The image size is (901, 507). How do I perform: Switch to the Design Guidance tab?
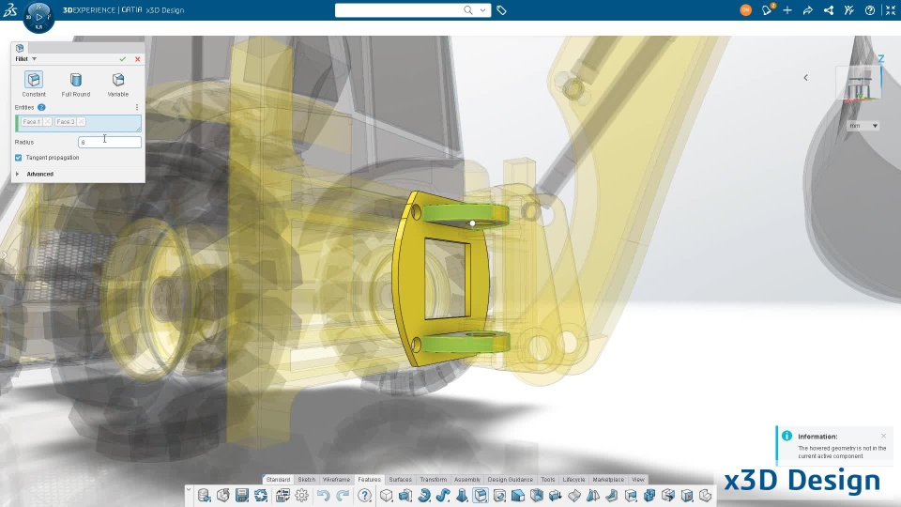pyautogui.click(x=511, y=480)
